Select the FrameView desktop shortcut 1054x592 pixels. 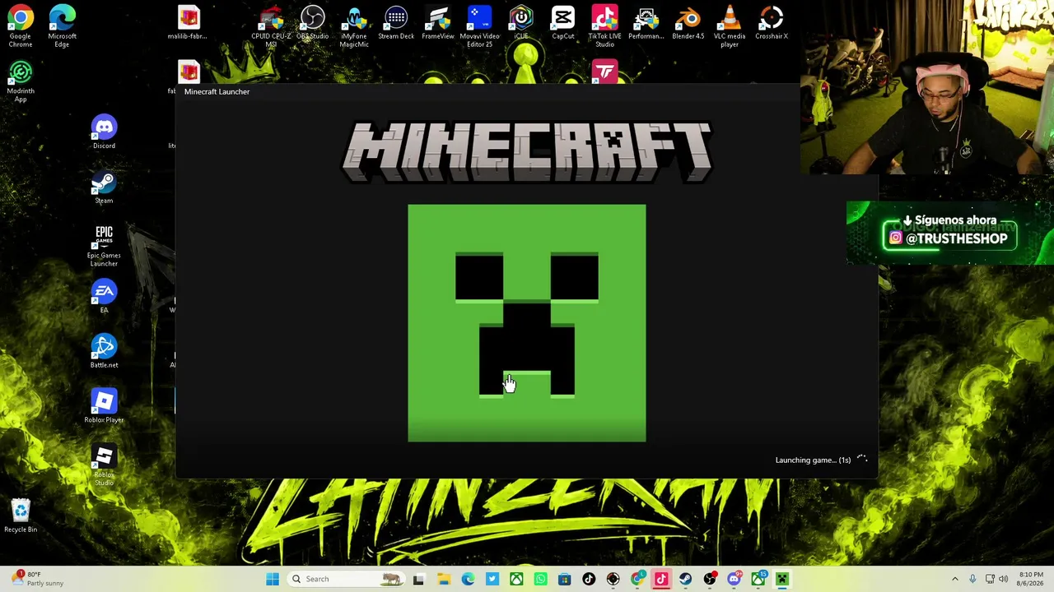(438, 22)
